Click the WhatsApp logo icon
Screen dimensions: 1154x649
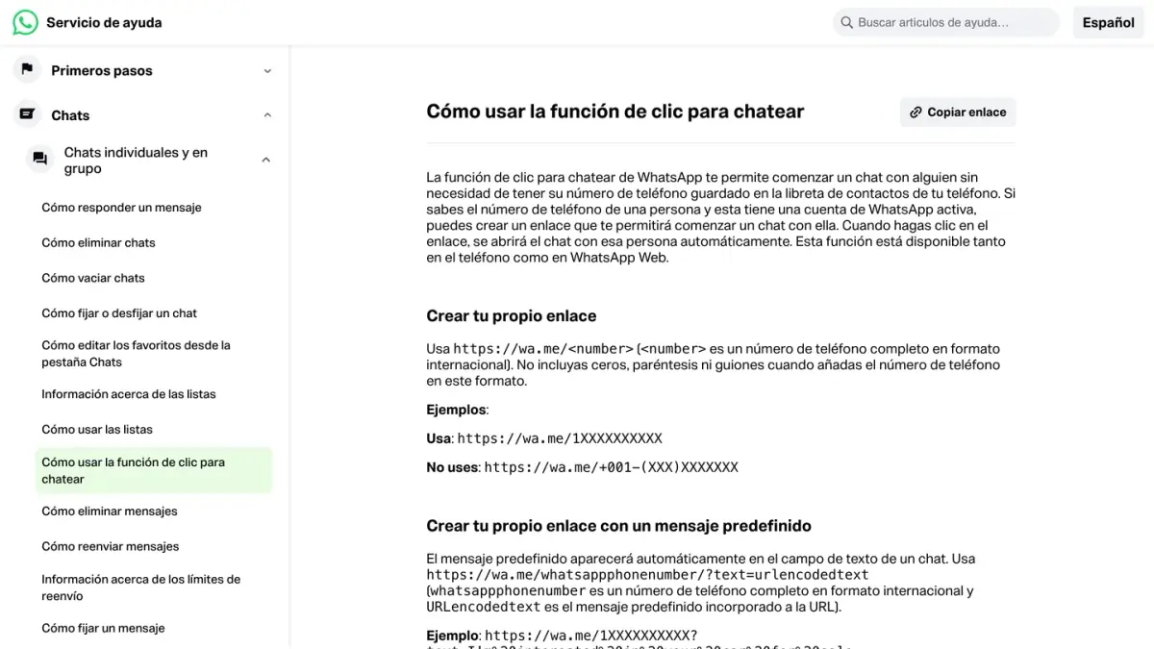25,22
